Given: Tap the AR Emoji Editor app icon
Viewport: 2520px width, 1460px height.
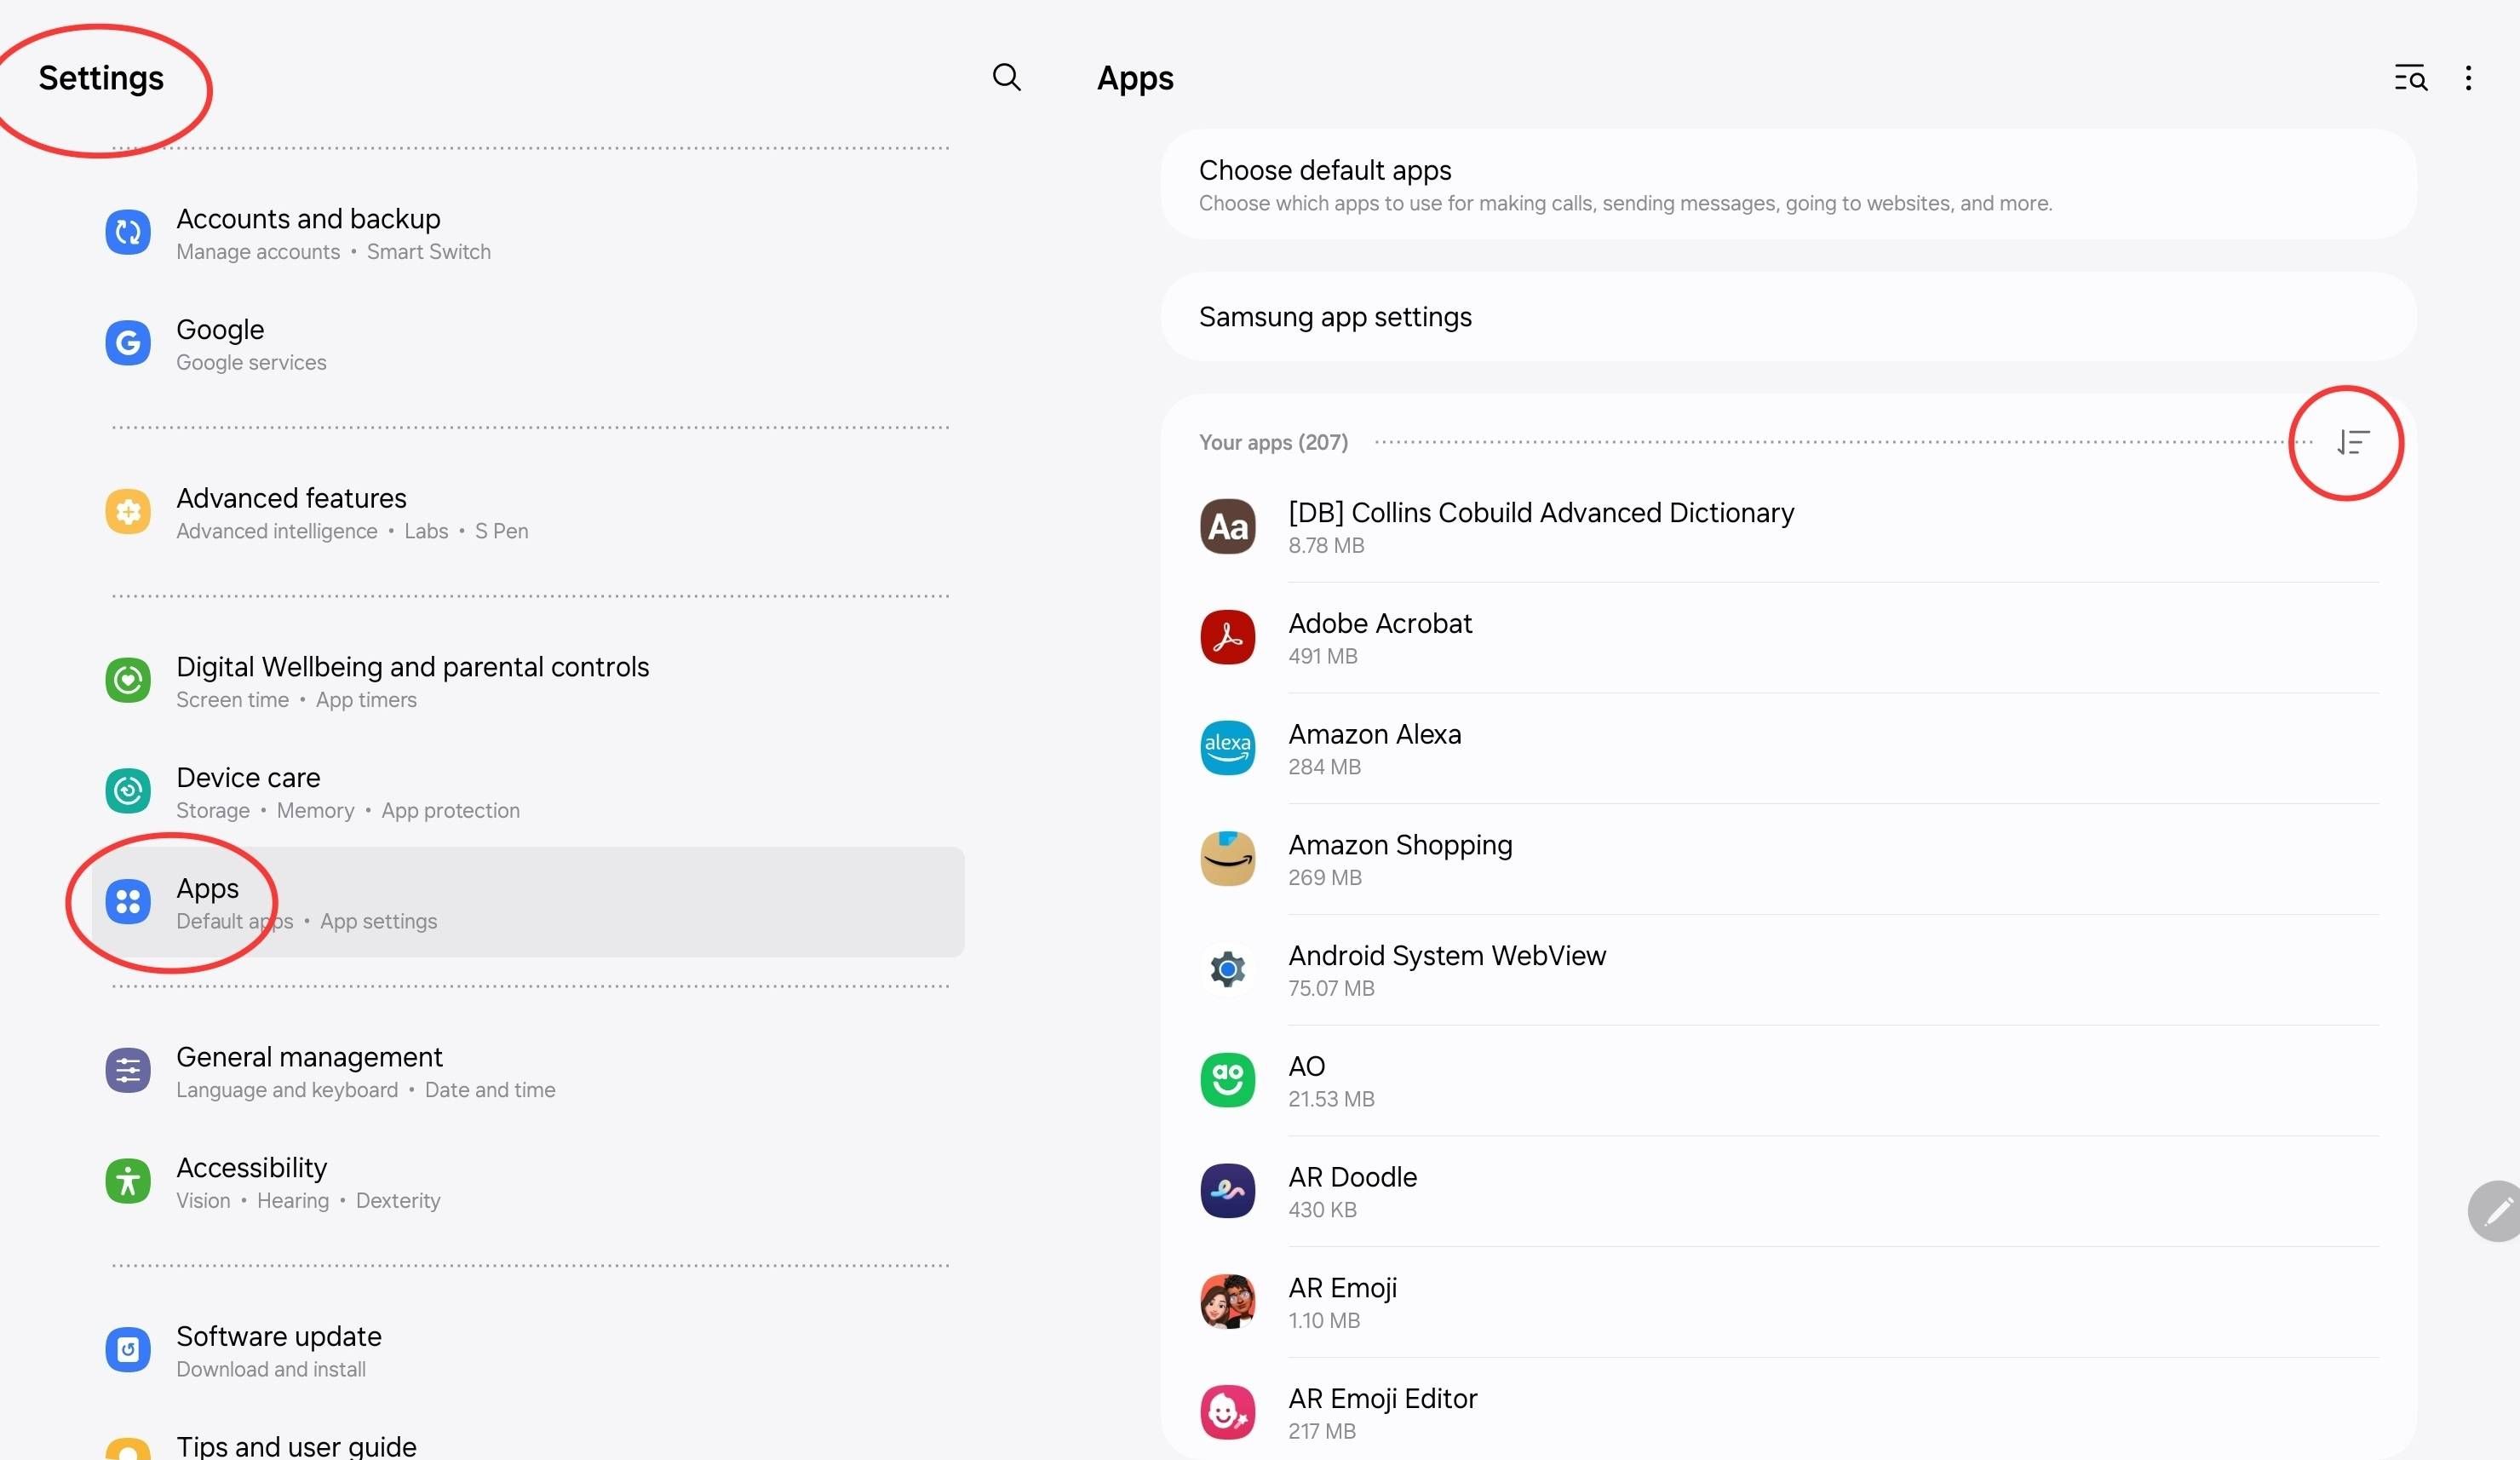Looking at the screenshot, I should pos(1226,1411).
